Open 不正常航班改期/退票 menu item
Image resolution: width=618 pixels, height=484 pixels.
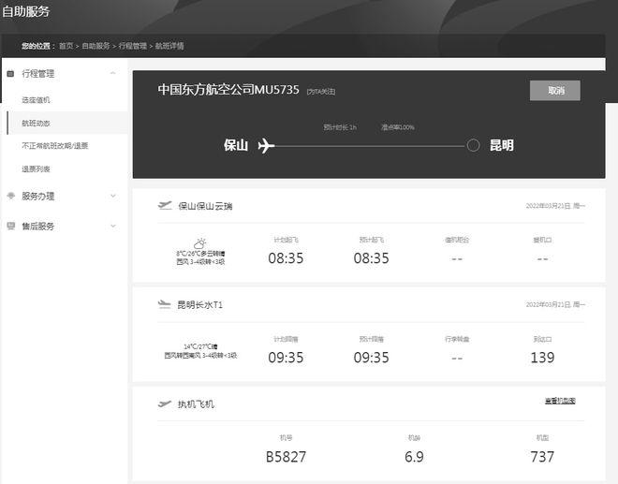(x=55, y=146)
